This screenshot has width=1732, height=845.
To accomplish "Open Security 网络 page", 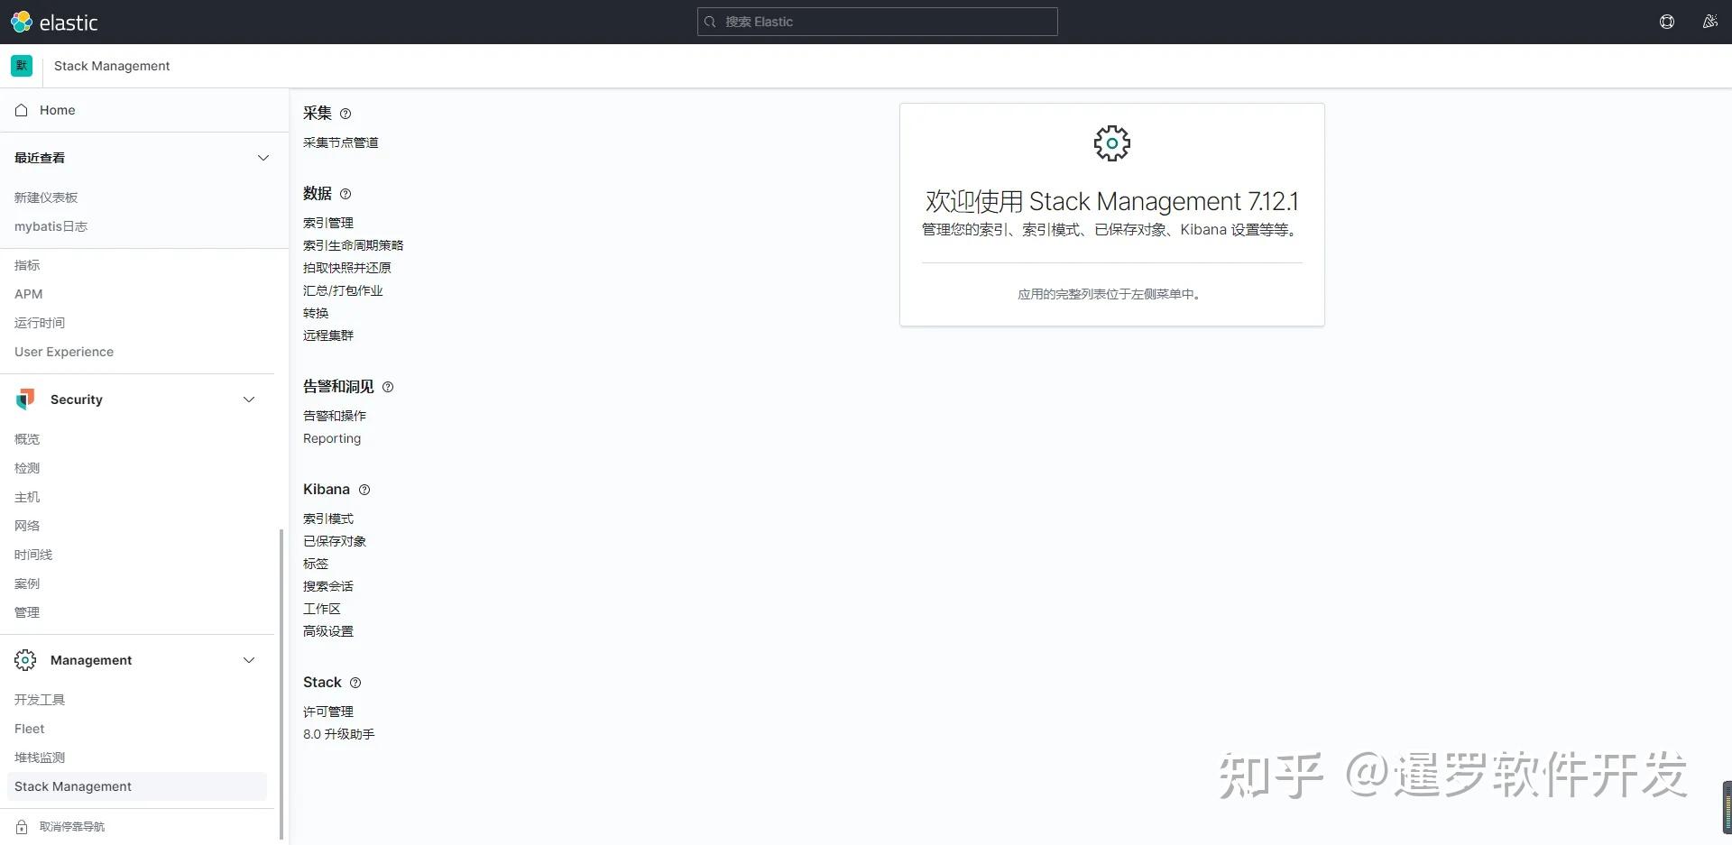I will click(x=27, y=526).
